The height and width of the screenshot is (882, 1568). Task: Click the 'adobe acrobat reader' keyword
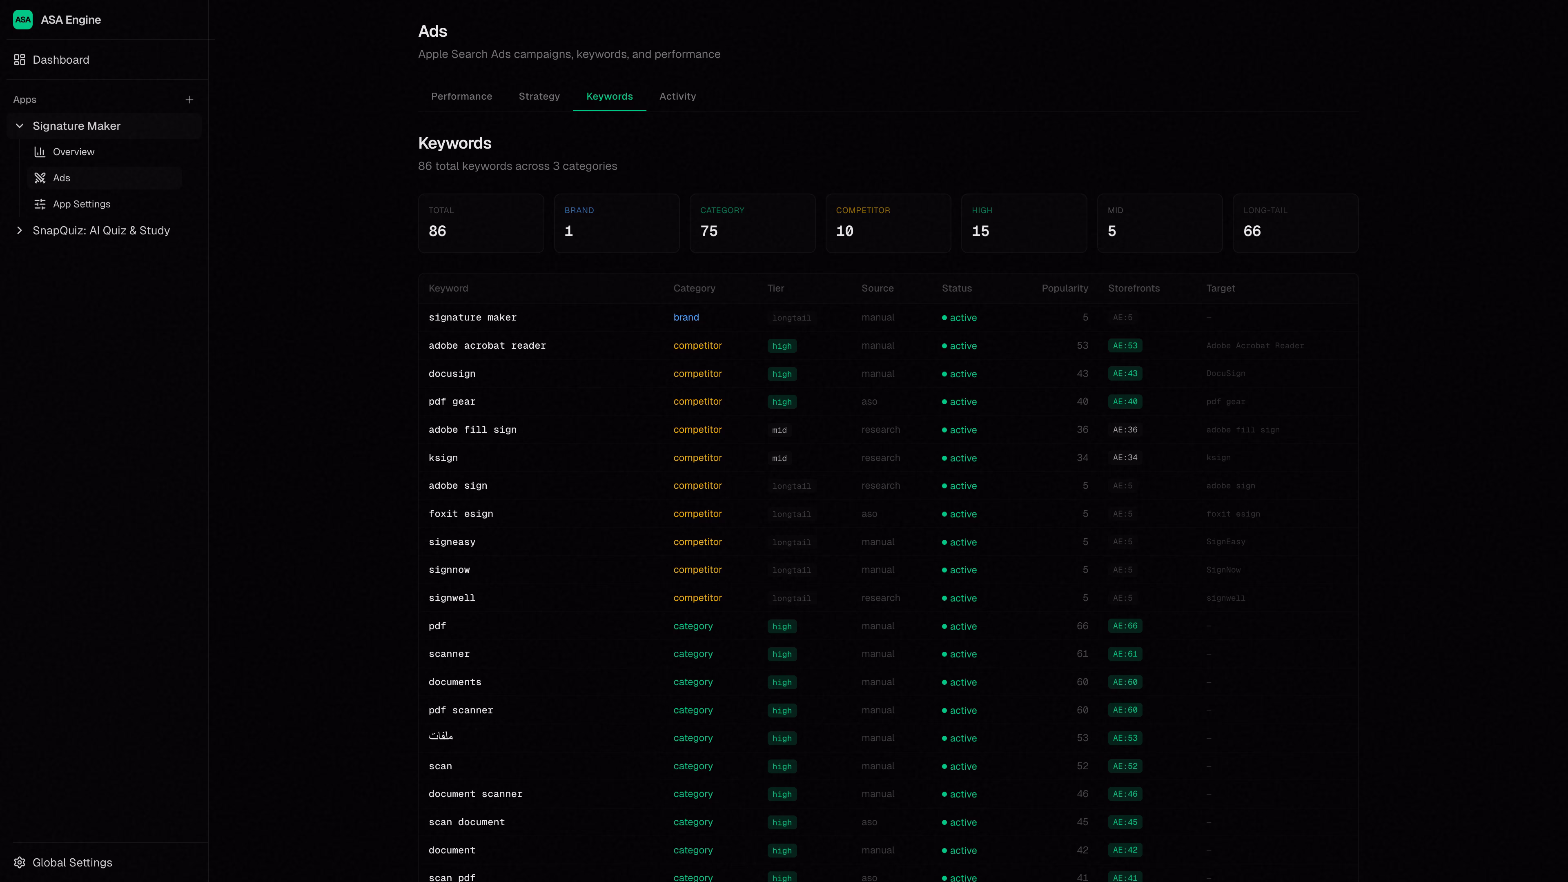(x=487, y=345)
